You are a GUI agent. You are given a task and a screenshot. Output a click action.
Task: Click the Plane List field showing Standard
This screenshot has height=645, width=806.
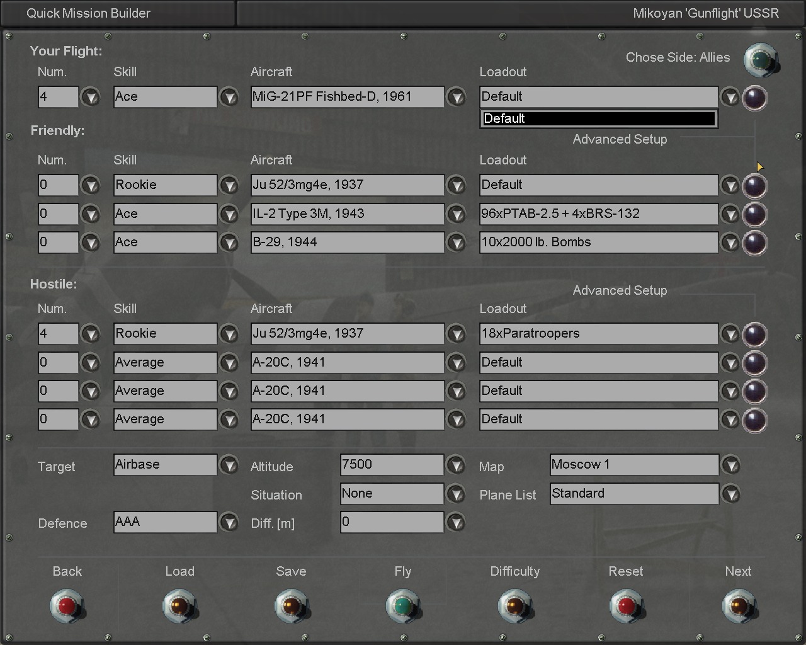pyautogui.click(x=634, y=493)
